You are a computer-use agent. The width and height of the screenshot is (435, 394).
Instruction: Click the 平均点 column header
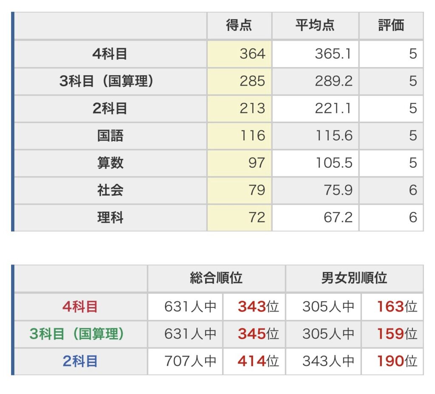tap(315, 25)
